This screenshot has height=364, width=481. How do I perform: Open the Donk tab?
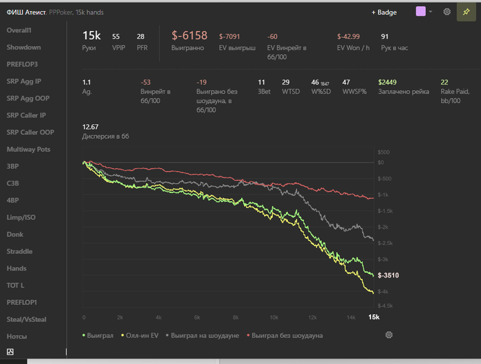point(14,234)
